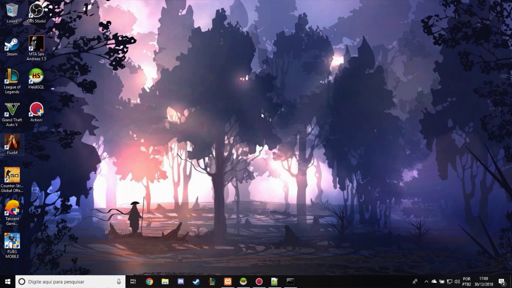Open the power tray icon
Screen dimensions: 512x288
tap(442, 282)
